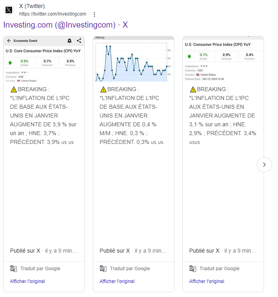Viewport: 278px width, 297px height.
Task: Click Afficher l'original under the third tweet
Action: click(x=207, y=281)
